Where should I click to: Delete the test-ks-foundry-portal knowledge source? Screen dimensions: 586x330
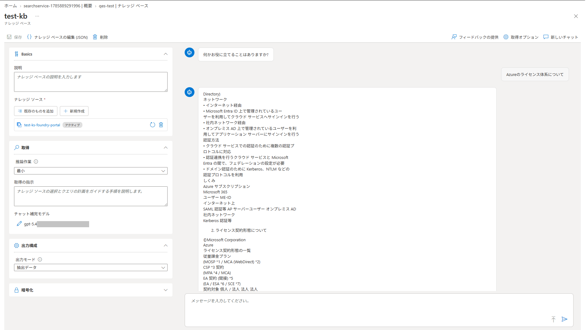pos(161,125)
